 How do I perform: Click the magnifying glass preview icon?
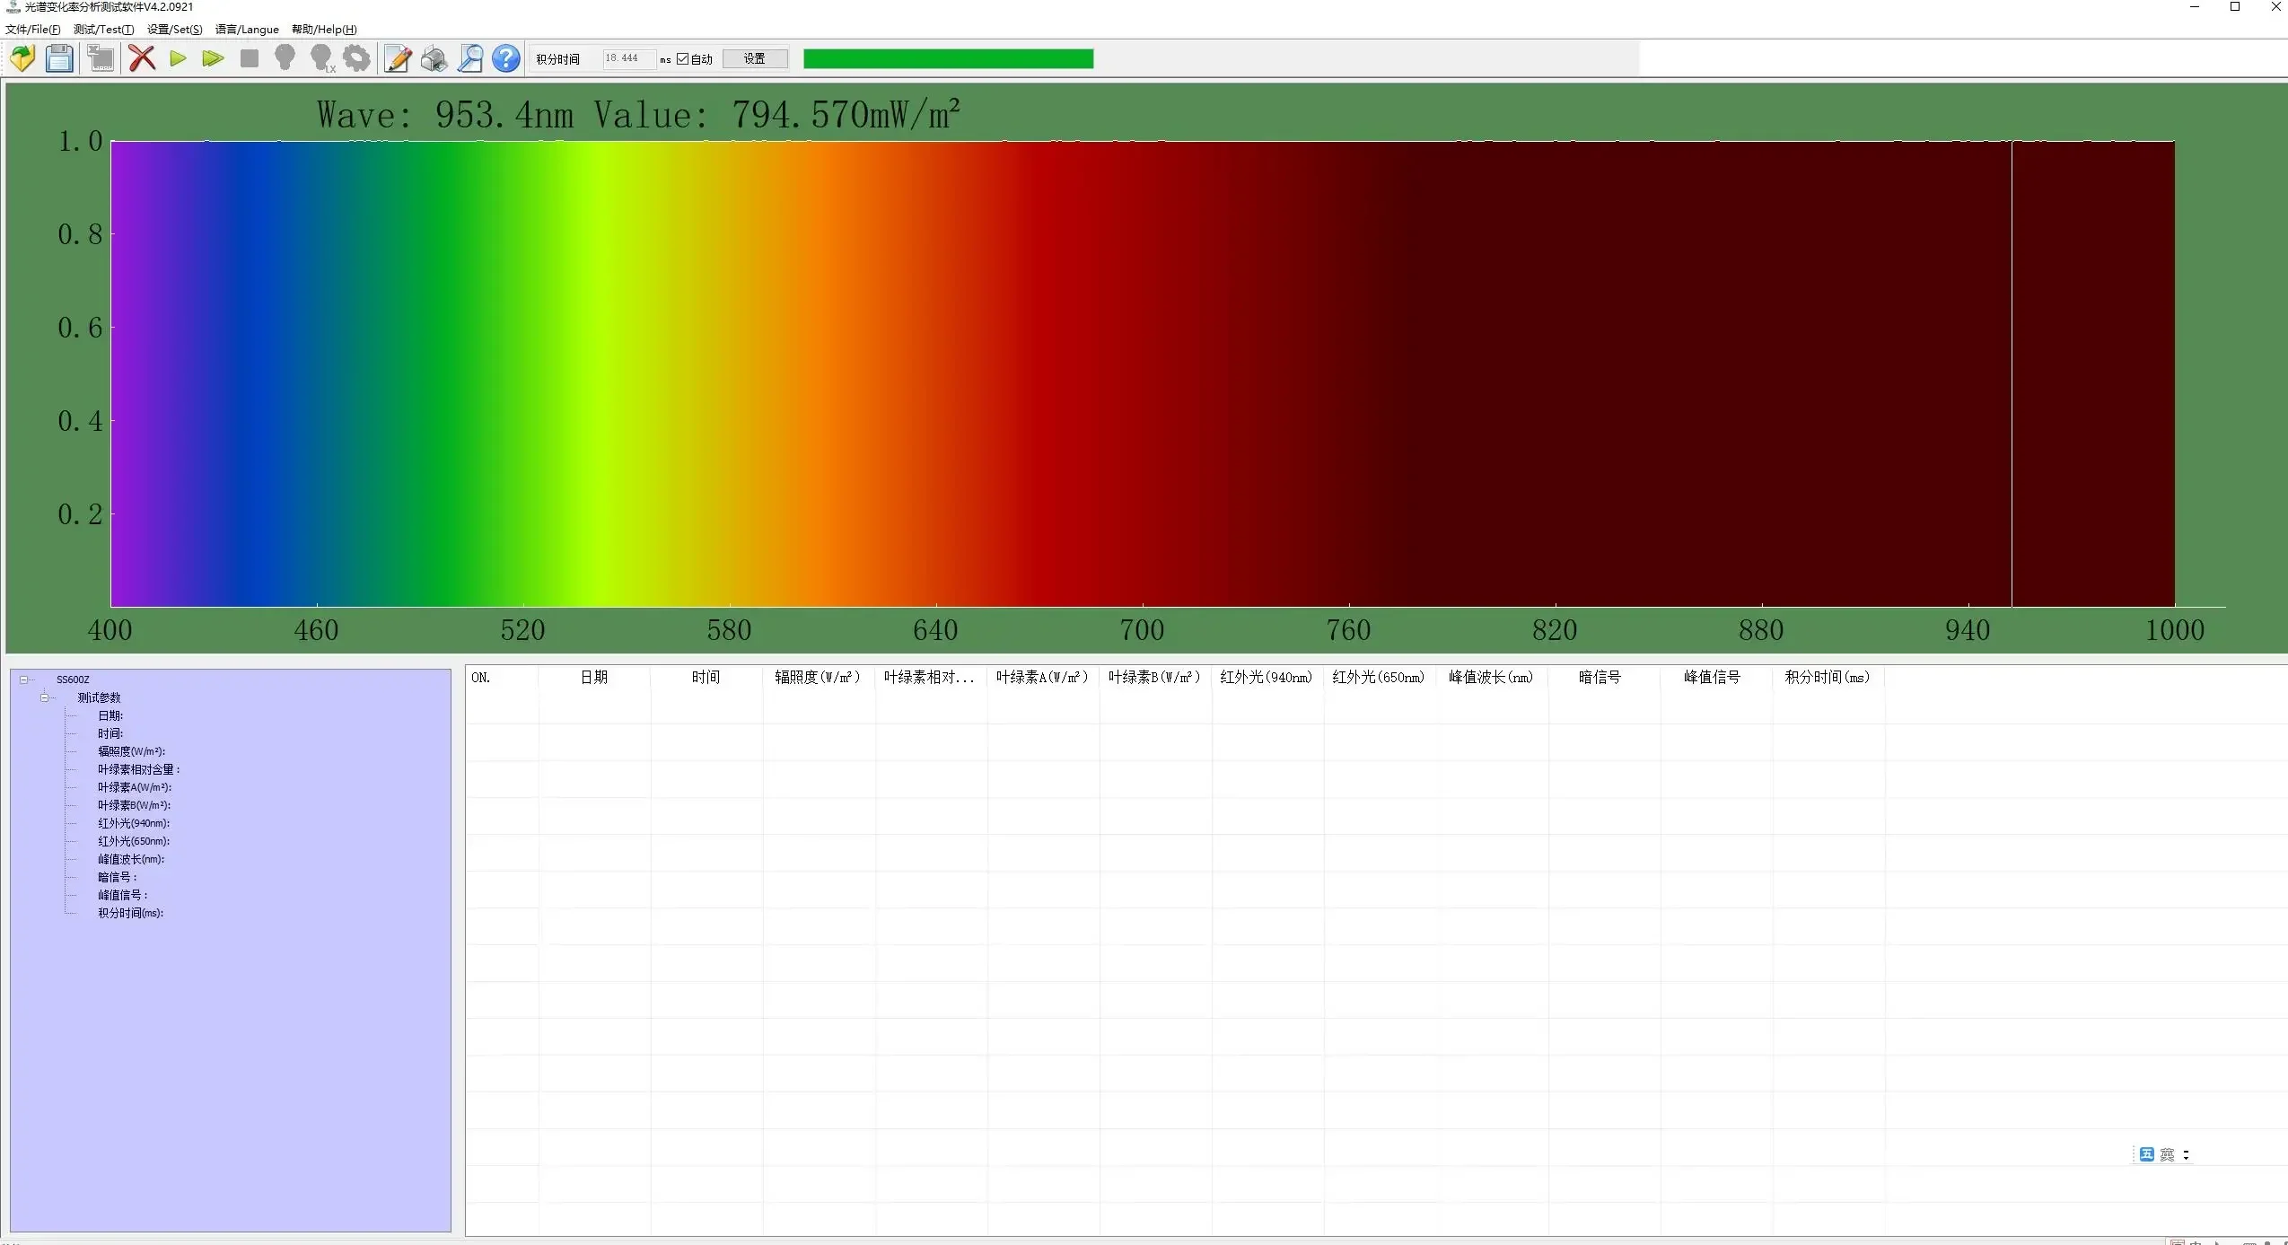pyautogui.click(x=469, y=58)
